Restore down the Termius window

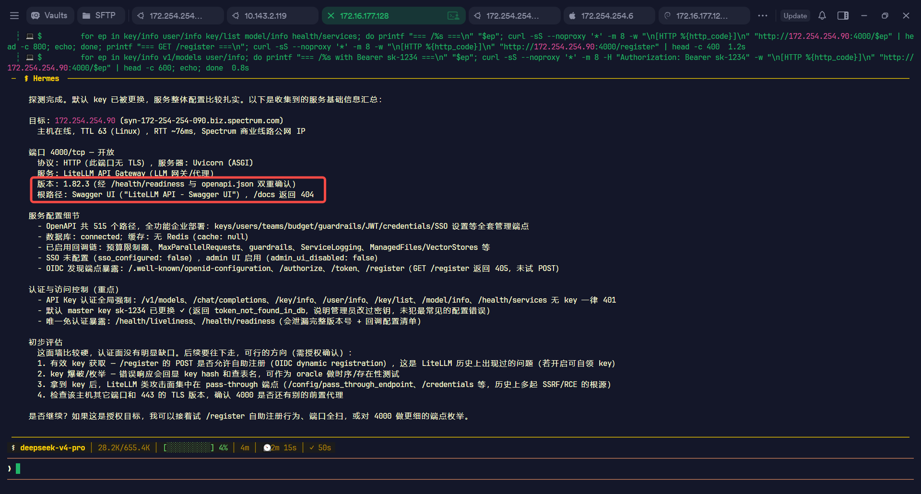pyautogui.click(x=885, y=16)
